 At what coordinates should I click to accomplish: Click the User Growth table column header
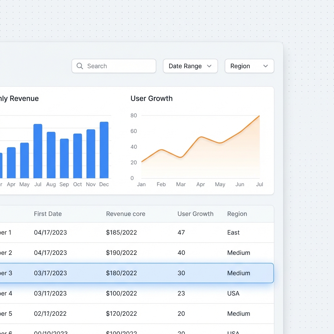coord(195,214)
